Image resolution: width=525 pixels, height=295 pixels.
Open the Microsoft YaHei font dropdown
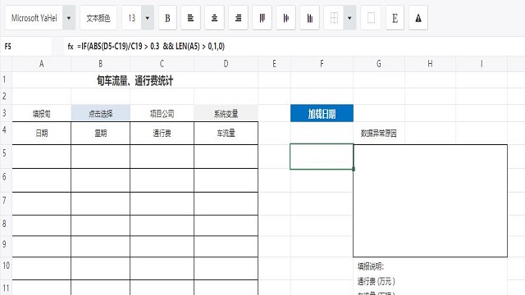click(x=69, y=18)
